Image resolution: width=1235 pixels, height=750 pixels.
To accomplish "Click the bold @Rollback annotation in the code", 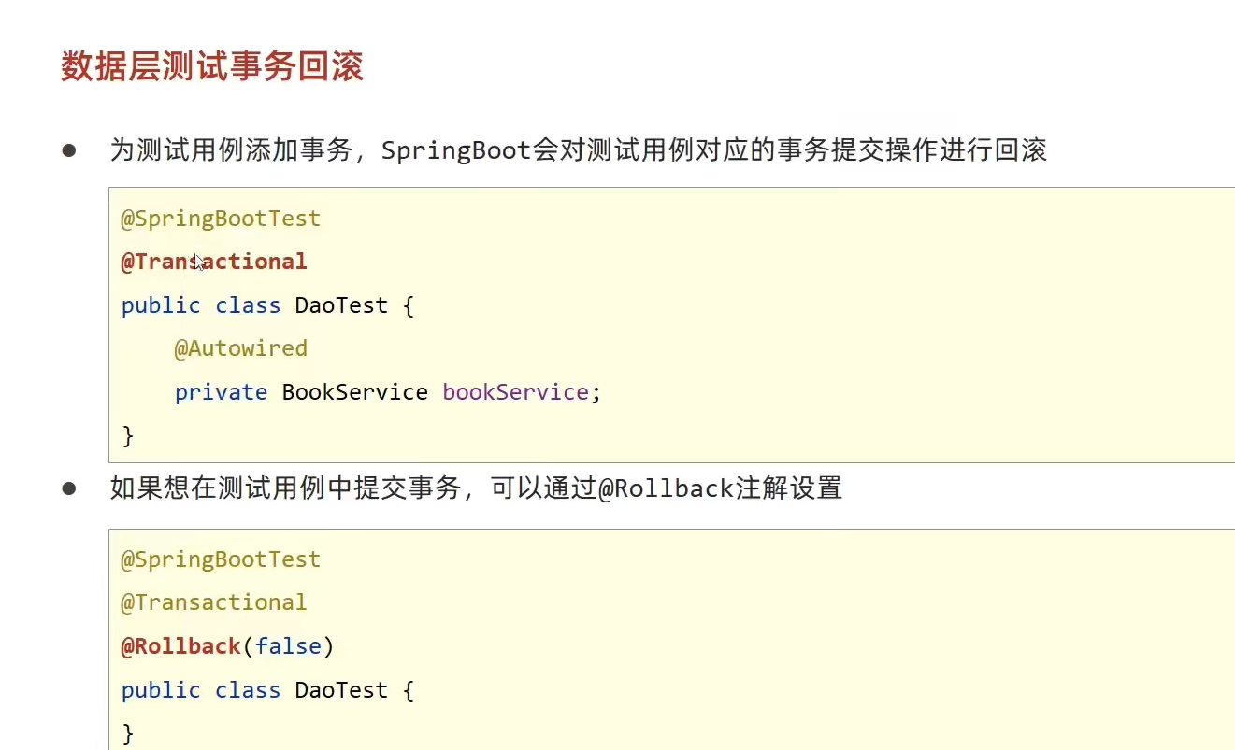I will point(181,646).
